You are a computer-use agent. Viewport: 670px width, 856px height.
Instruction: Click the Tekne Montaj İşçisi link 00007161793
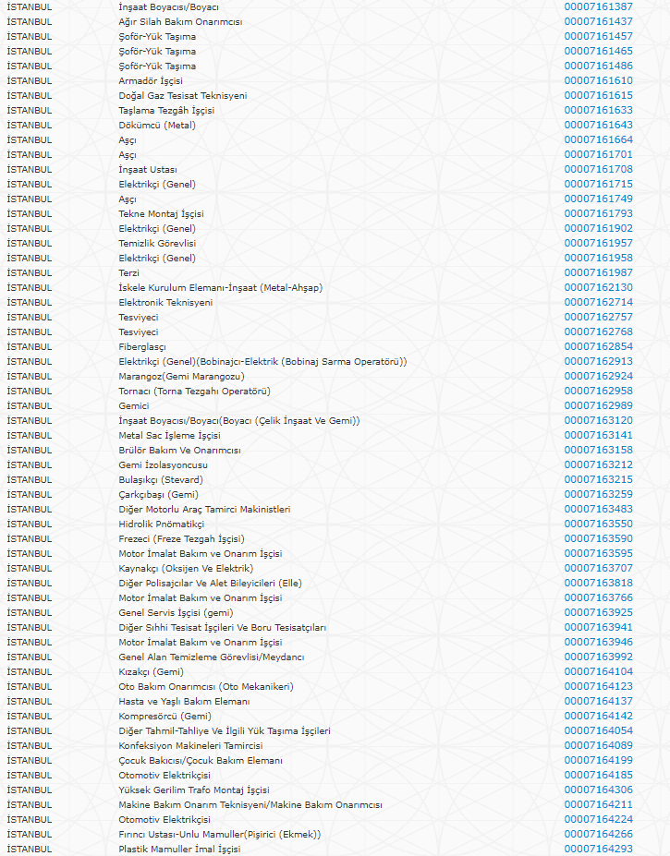tap(598, 213)
